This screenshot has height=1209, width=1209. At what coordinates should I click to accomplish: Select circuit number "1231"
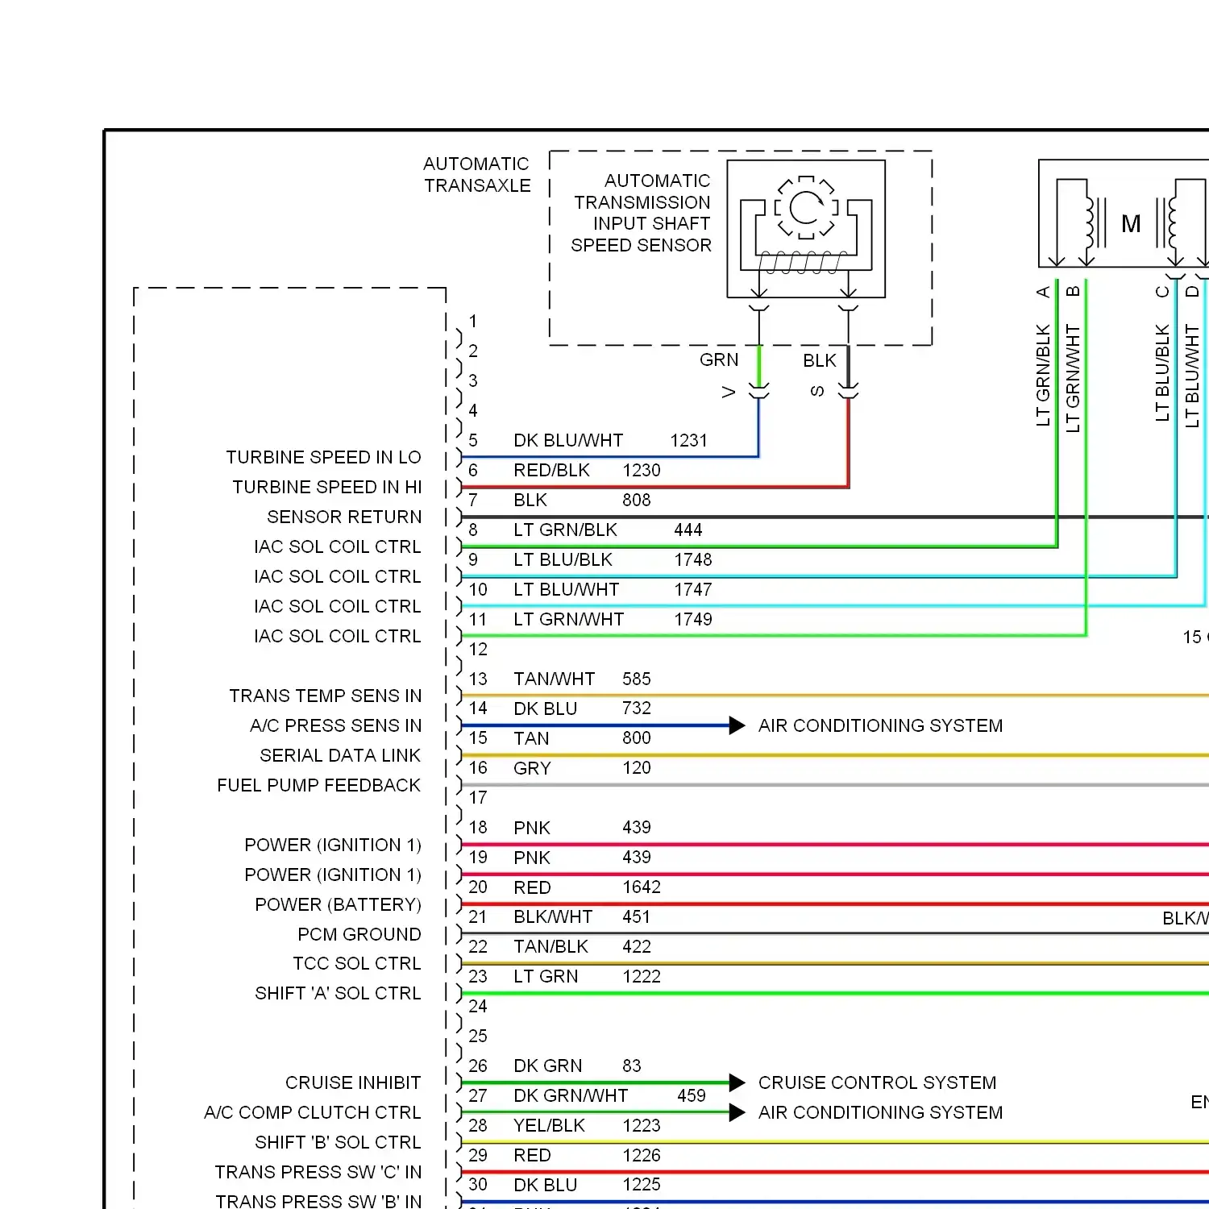pyautogui.click(x=689, y=441)
